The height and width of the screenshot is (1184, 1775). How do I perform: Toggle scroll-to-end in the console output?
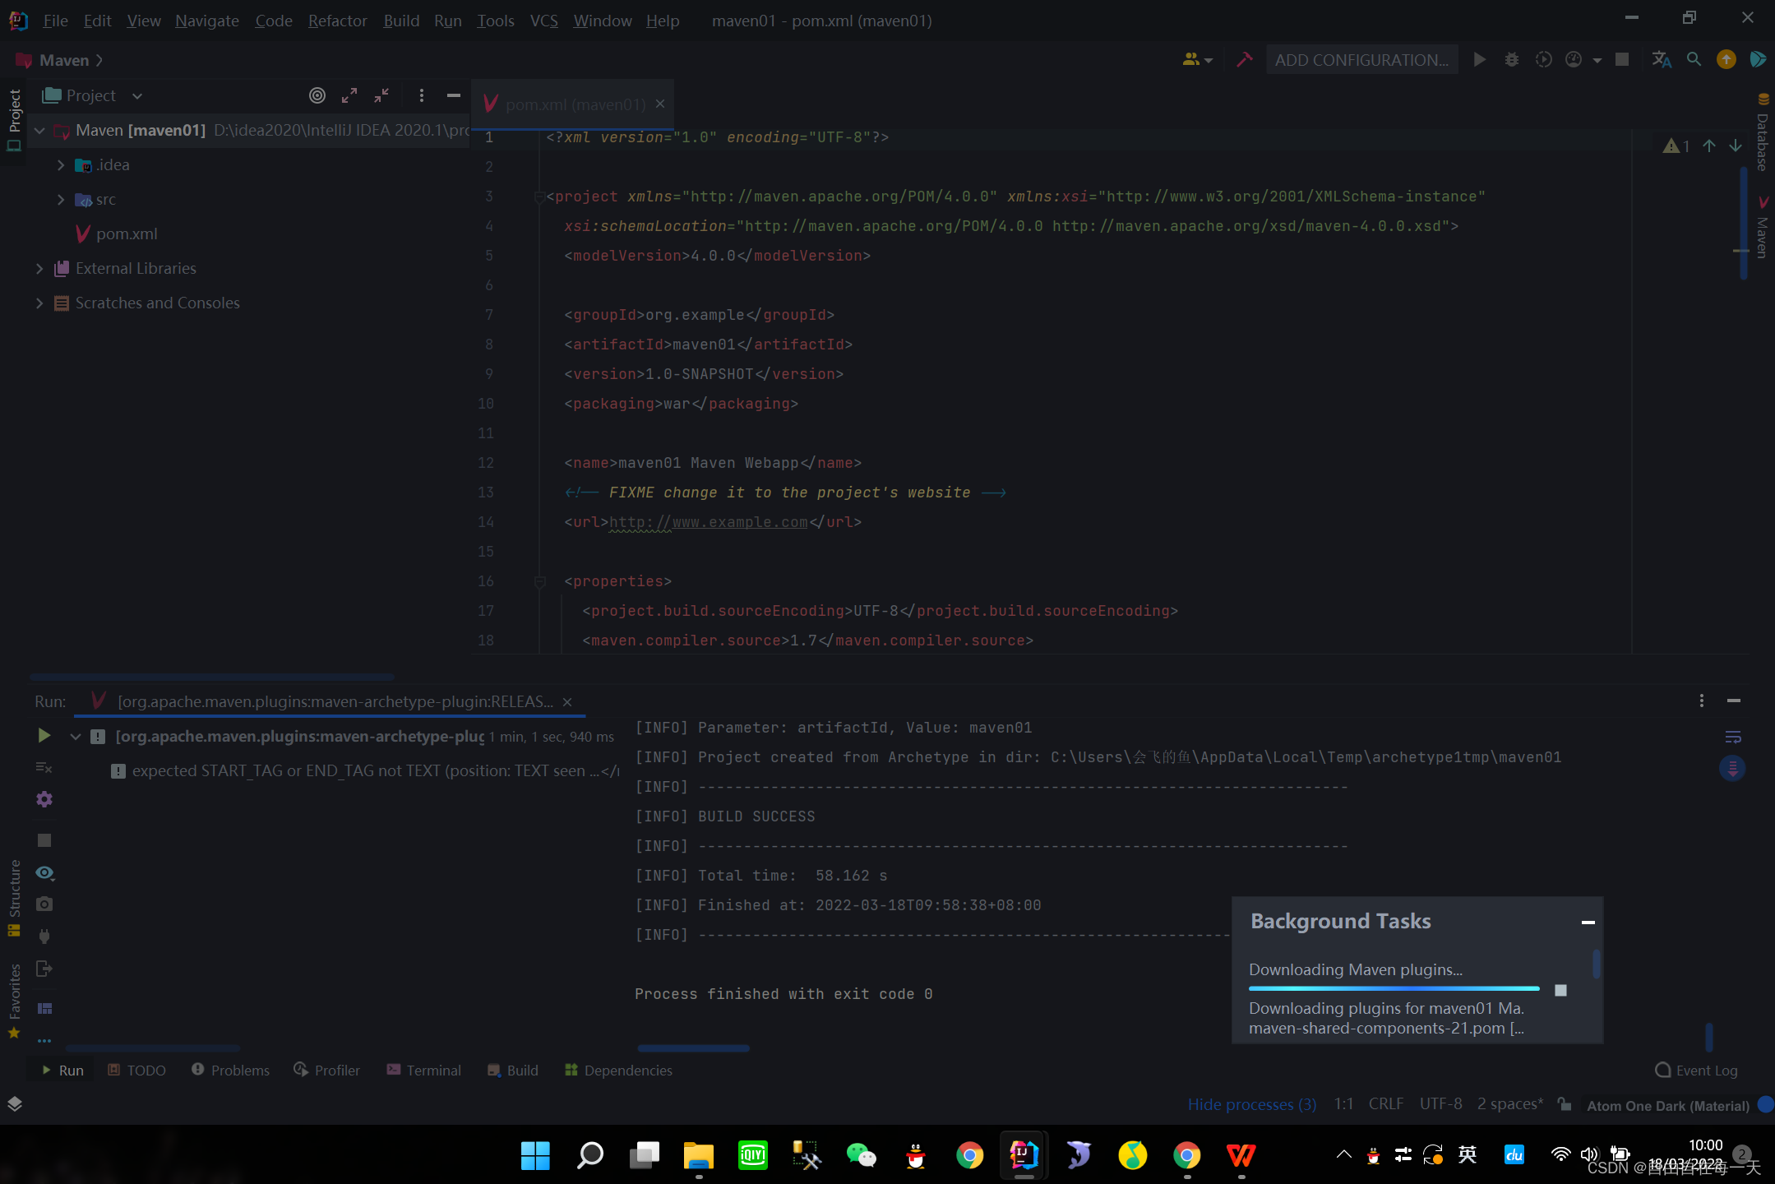(x=1733, y=768)
